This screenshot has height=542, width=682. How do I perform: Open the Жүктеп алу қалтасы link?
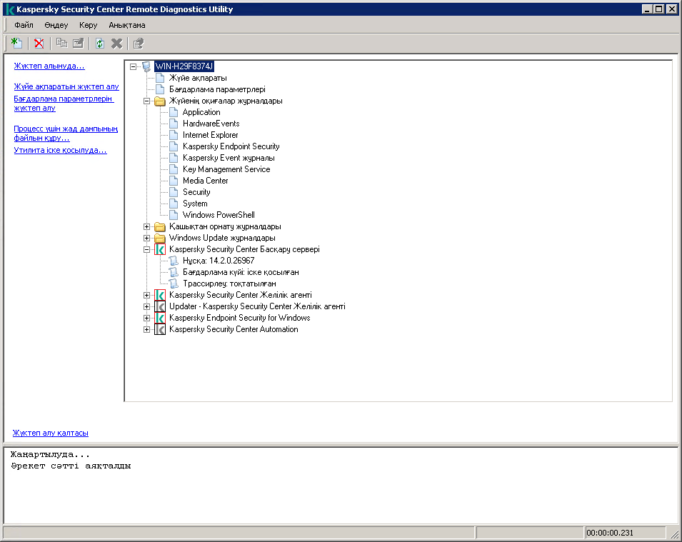click(51, 433)
